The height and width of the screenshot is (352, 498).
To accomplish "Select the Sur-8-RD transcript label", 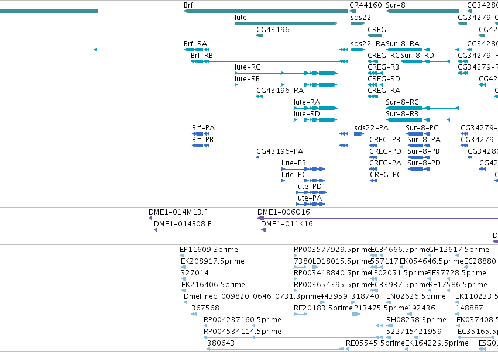I will point(417,55).
